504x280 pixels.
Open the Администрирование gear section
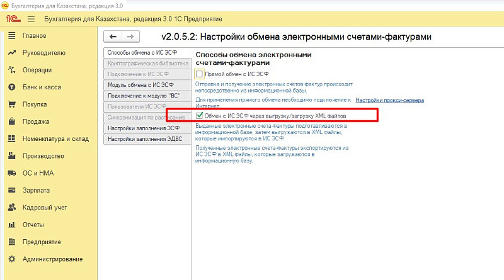[x=52, y=259]
